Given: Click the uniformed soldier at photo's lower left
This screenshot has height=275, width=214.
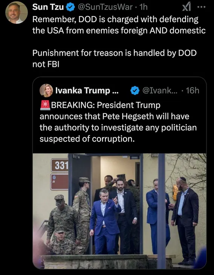Looking at the screenshot, I should [62, 242].
